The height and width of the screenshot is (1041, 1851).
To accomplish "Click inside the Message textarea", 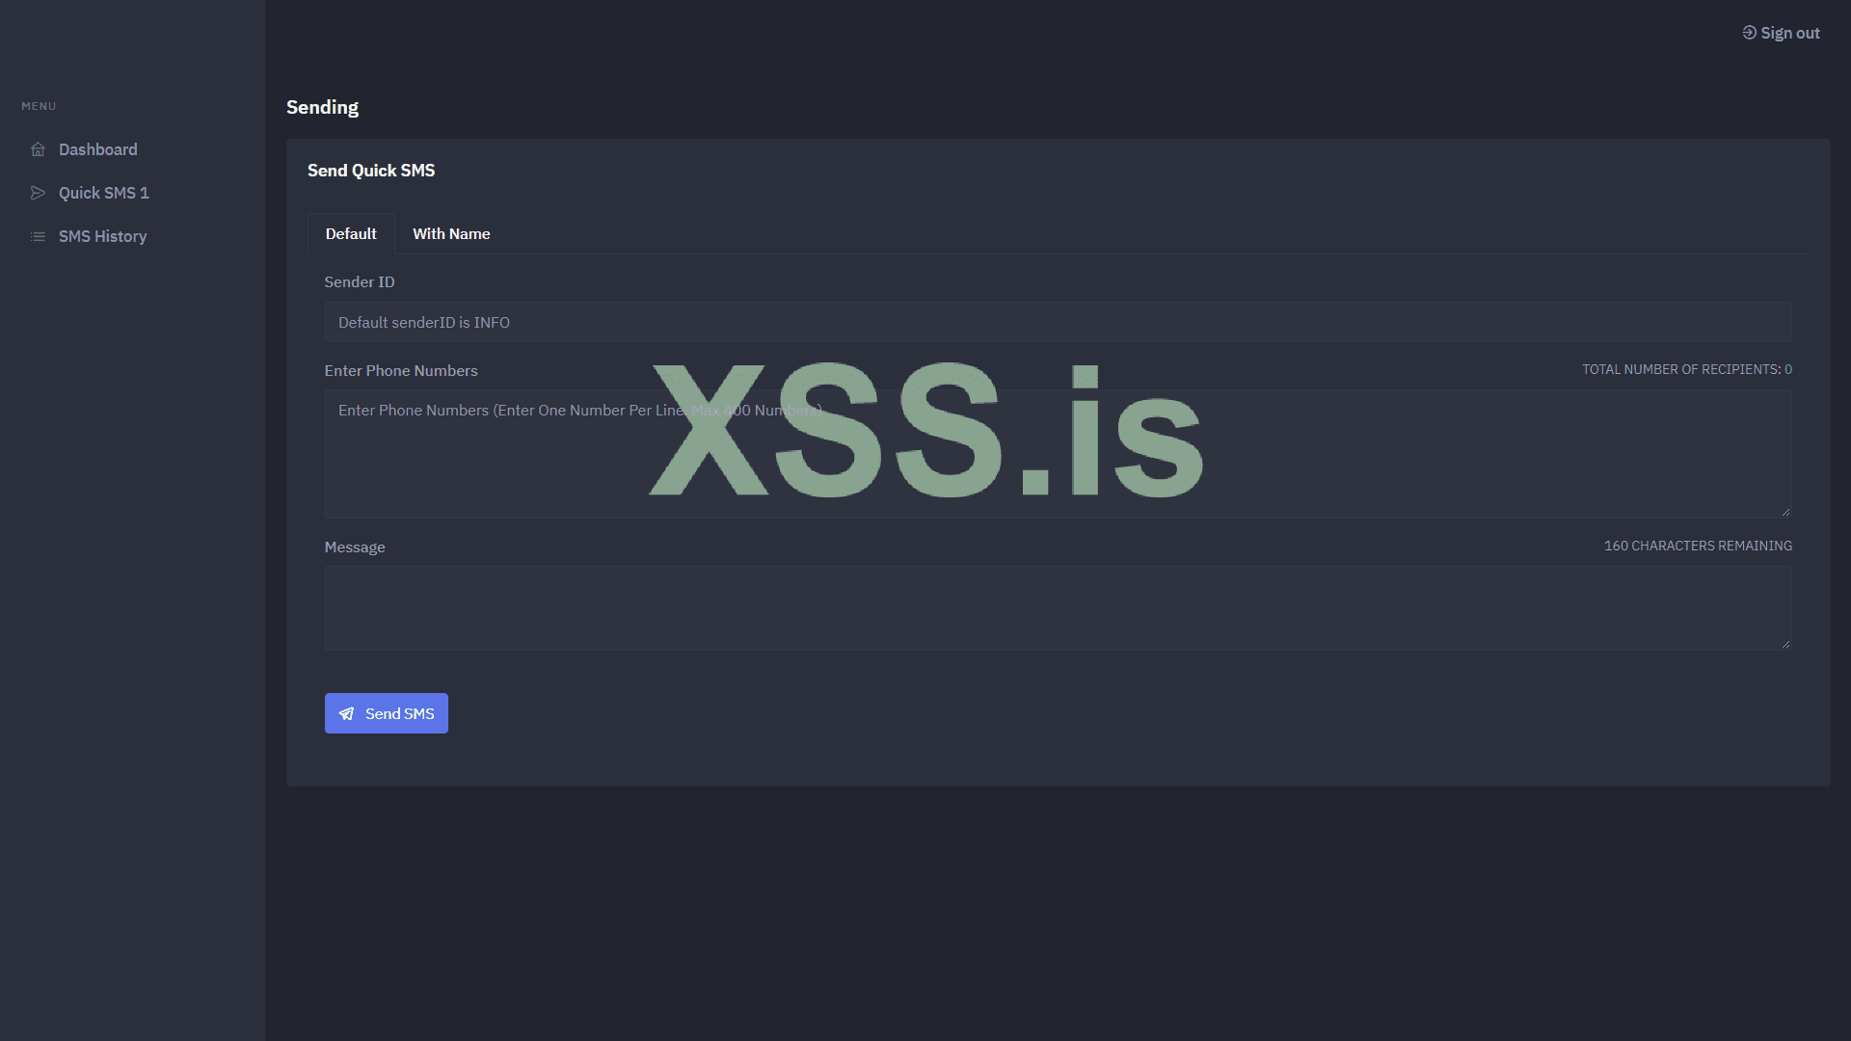I will click(x=1058, y=608).
